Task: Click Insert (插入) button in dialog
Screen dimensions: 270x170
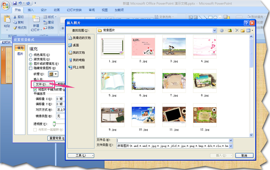Action: pyautogui.click(x=221, y=155)
